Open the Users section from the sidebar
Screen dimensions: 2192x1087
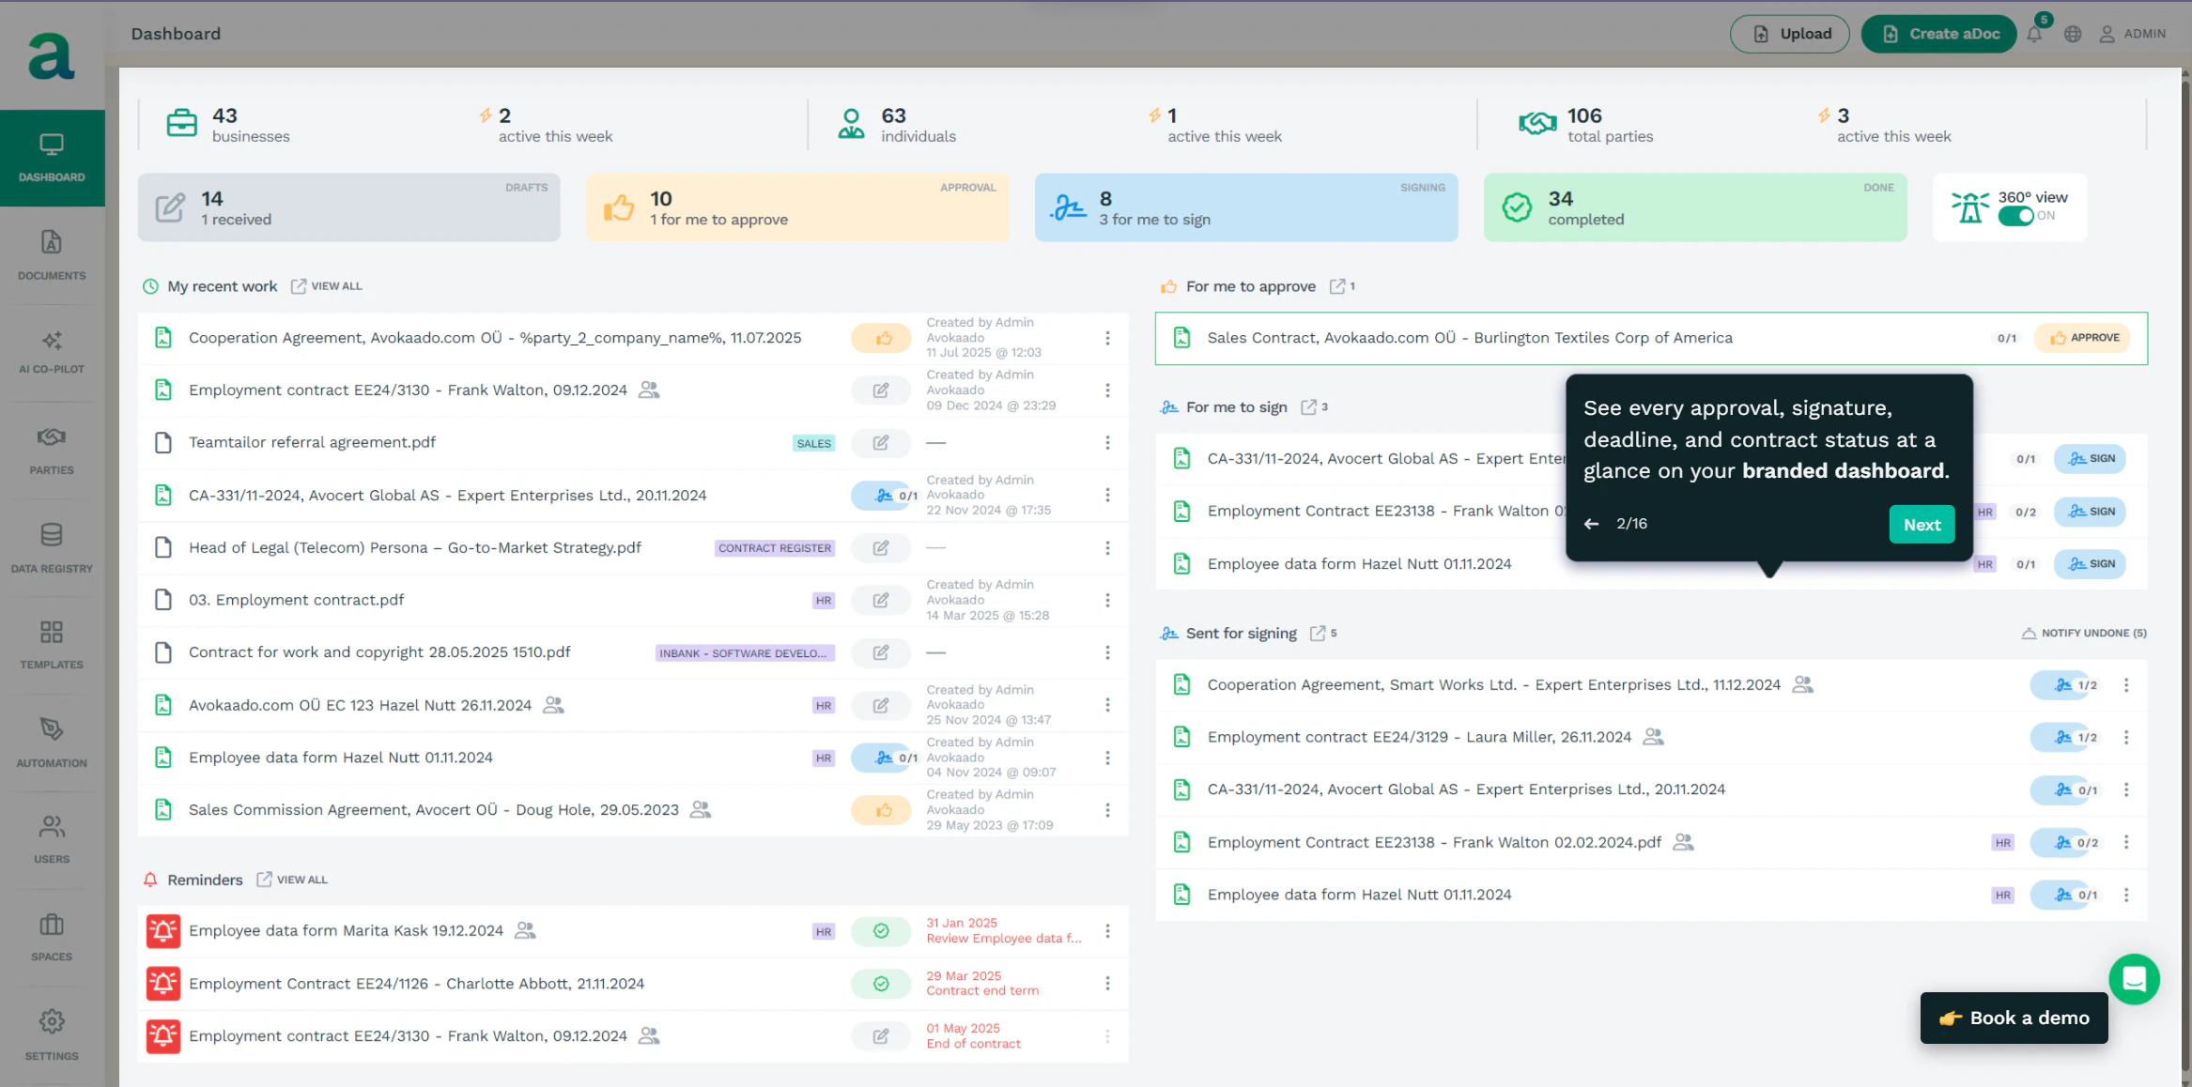[51, 840]
